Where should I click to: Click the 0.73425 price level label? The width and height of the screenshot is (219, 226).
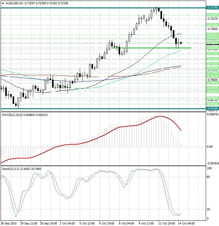(213, 15)
